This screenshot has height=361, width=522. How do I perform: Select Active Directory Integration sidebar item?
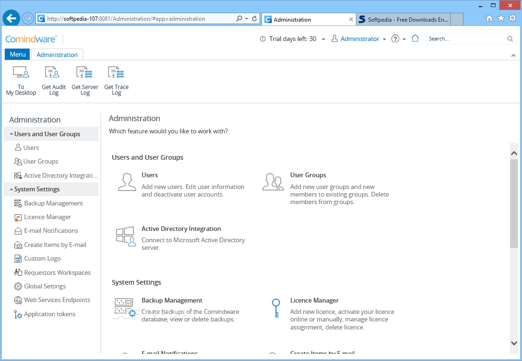[x=56, y=175]
